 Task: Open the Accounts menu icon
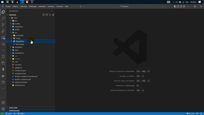(3, 103)
